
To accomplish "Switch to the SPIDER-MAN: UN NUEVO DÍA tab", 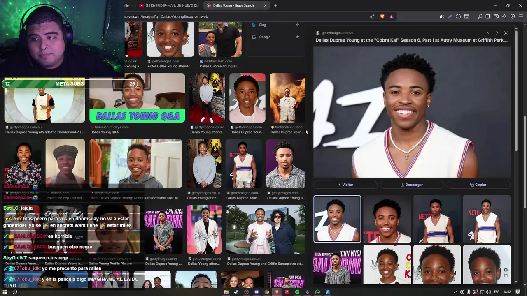I will coord(169,5).
